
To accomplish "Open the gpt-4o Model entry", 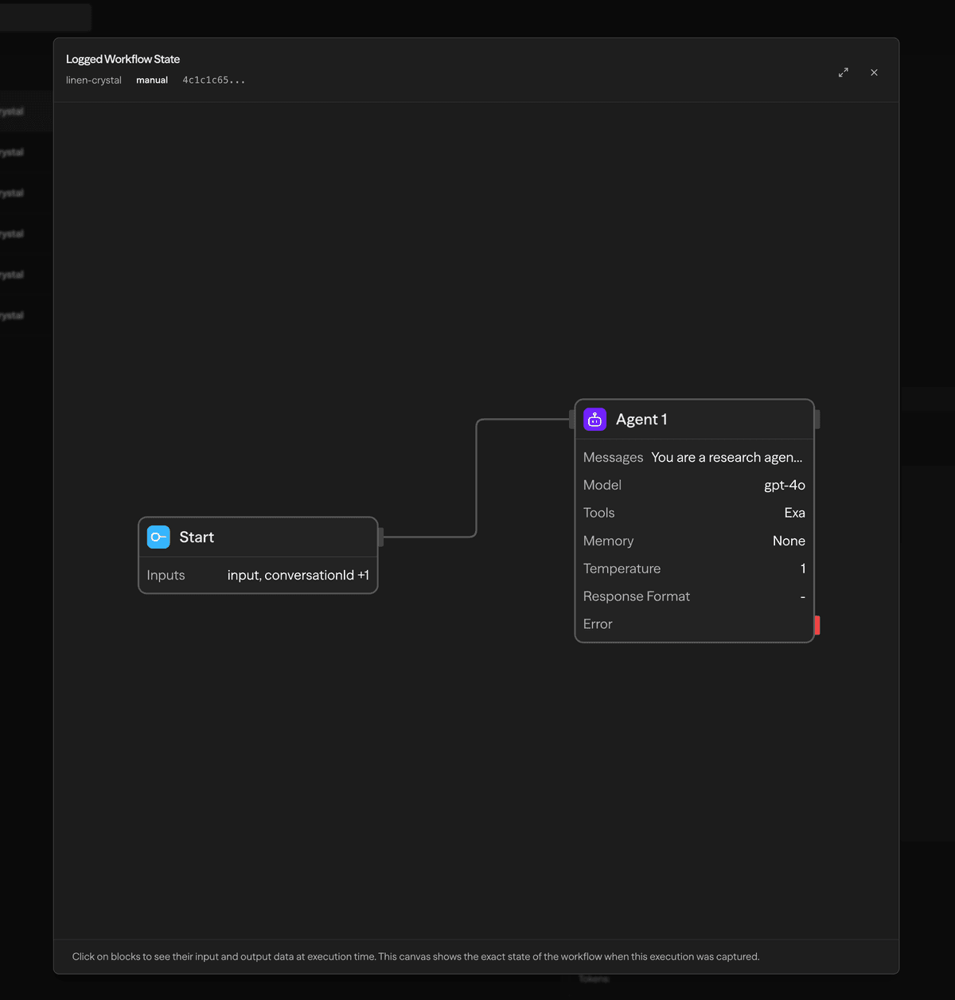I will coord(784,485).
